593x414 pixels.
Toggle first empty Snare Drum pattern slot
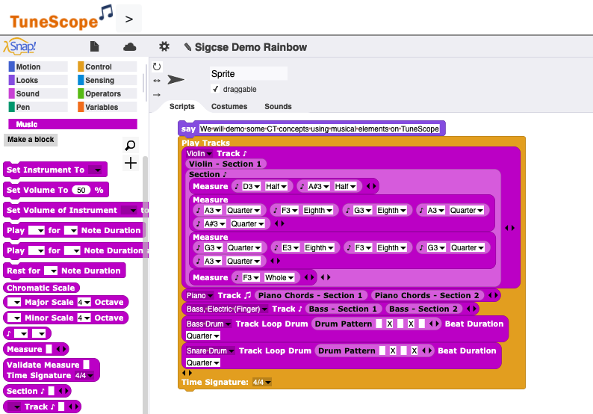382,350
